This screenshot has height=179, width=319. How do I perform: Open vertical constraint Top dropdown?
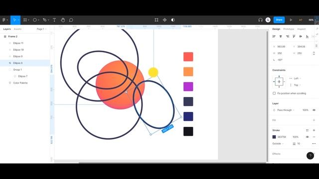pyautogui.click(x=297, y=85)
